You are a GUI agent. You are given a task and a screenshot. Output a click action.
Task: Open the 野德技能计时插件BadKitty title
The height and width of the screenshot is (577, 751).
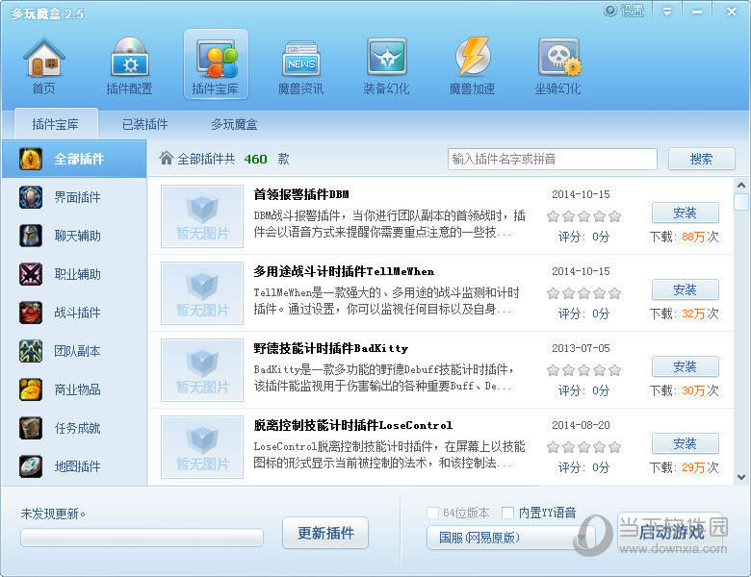pyautogui.click(x=331, y=348)
